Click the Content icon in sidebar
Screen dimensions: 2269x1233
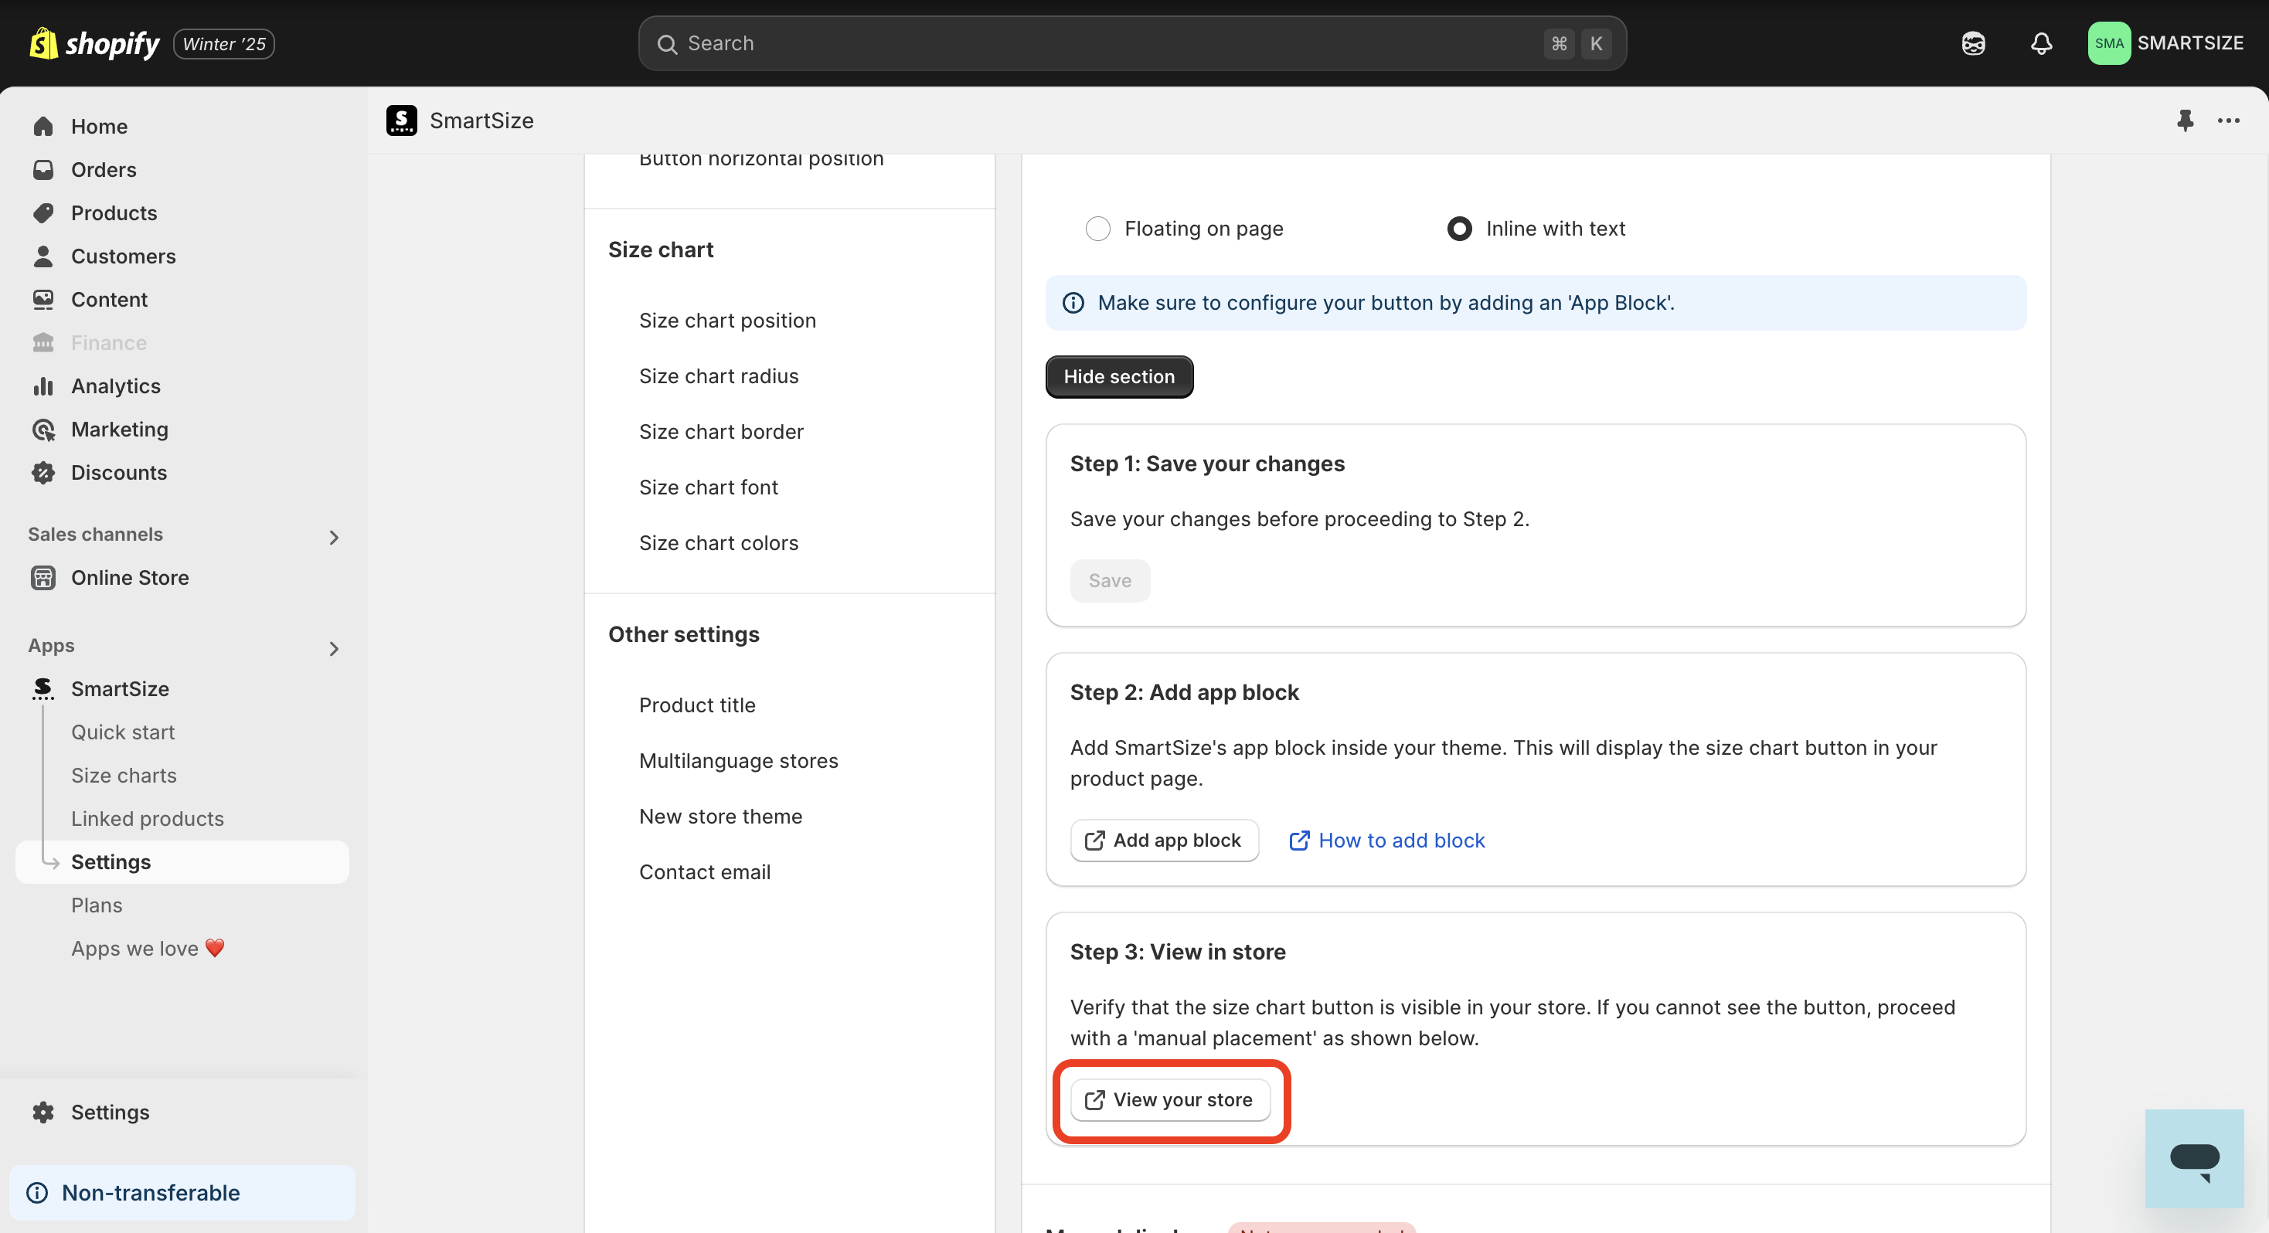(43, 298)
